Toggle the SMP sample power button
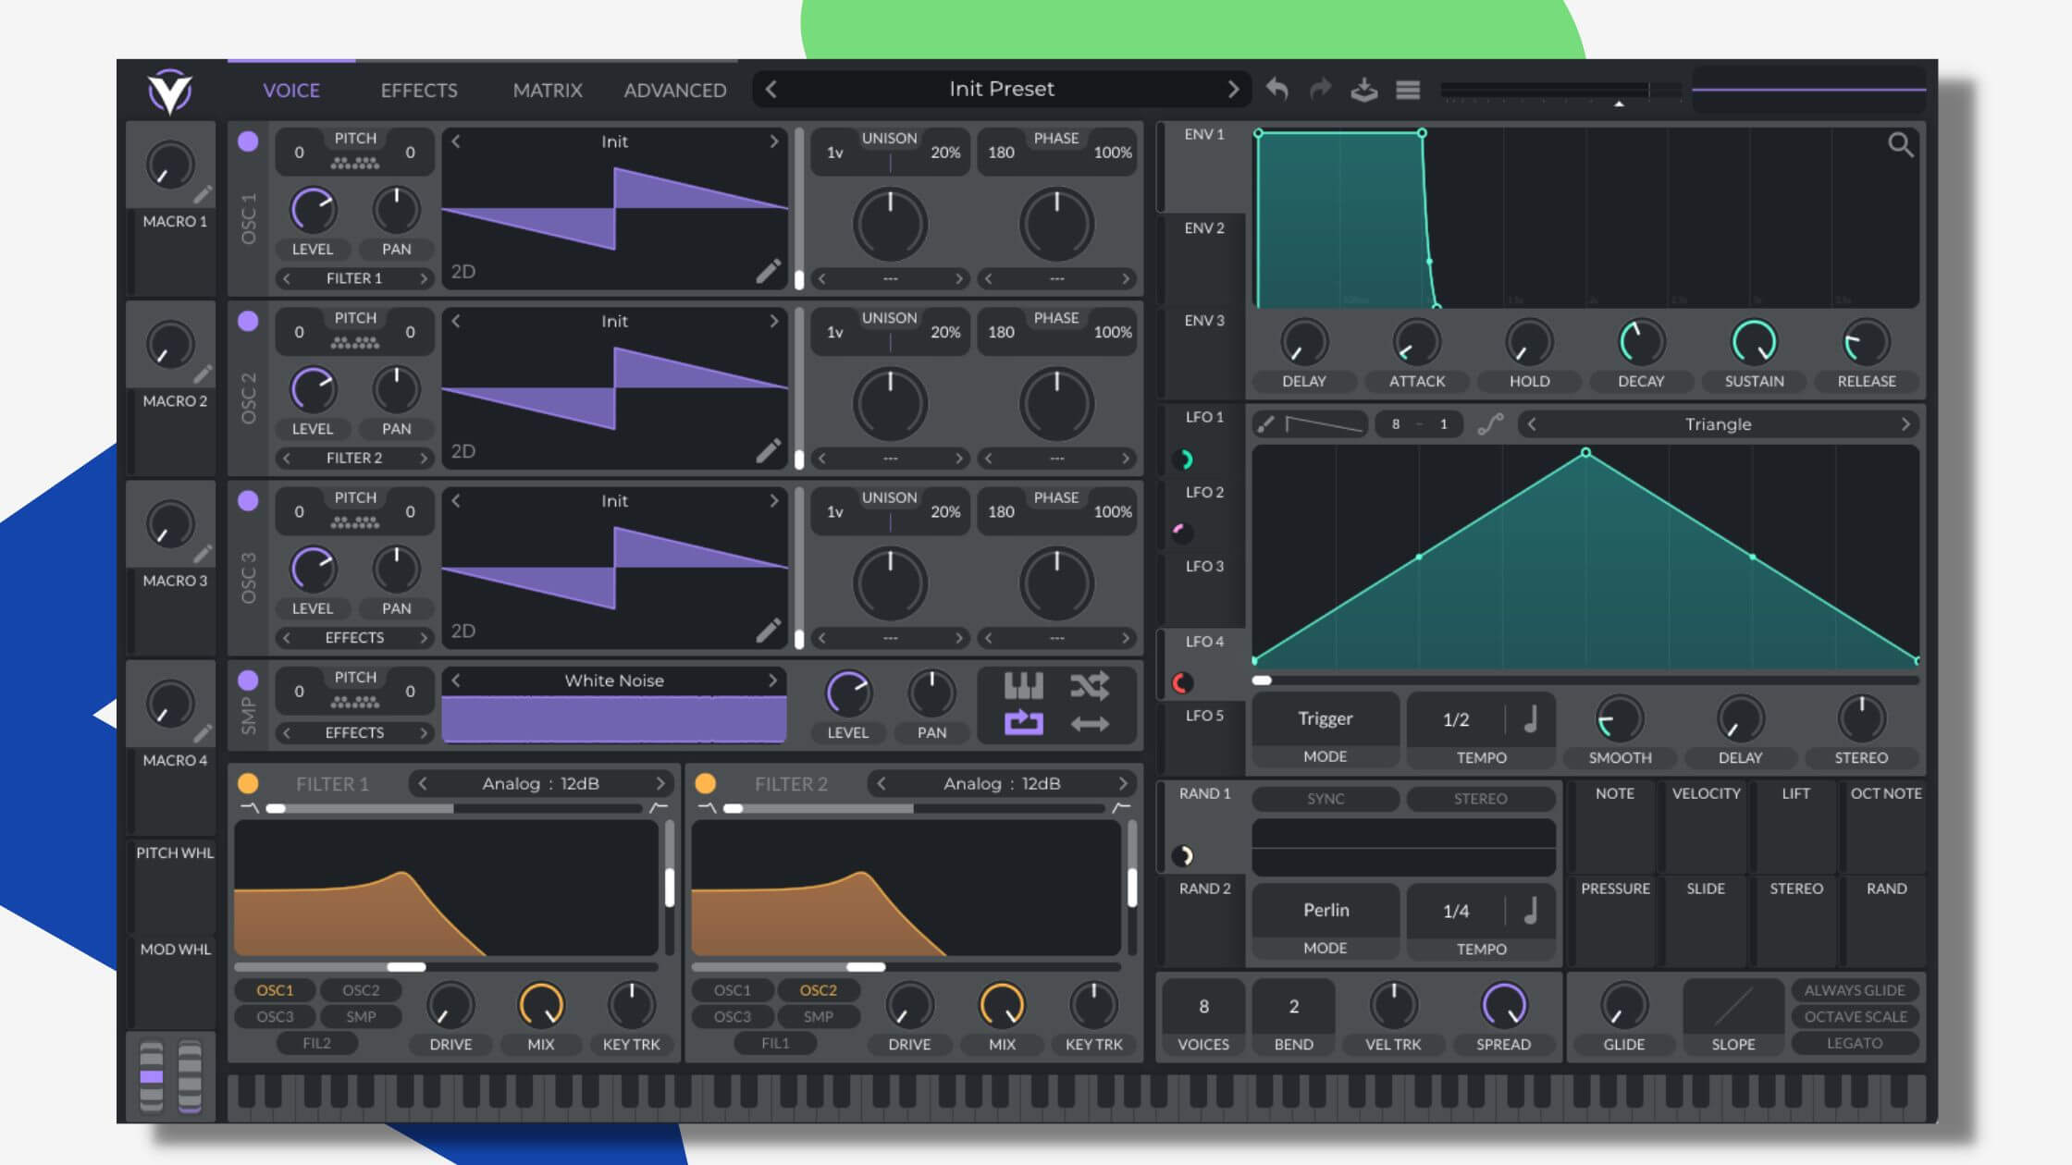The height and width of the screenshot is (1165, 2072). click(248, 680)
